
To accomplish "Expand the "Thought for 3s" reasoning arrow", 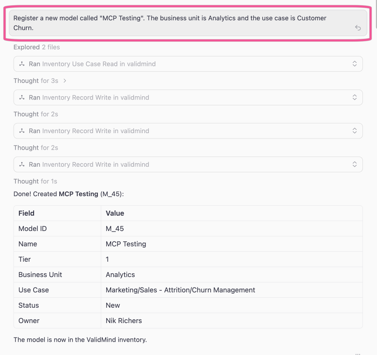I will pos(65,81).
